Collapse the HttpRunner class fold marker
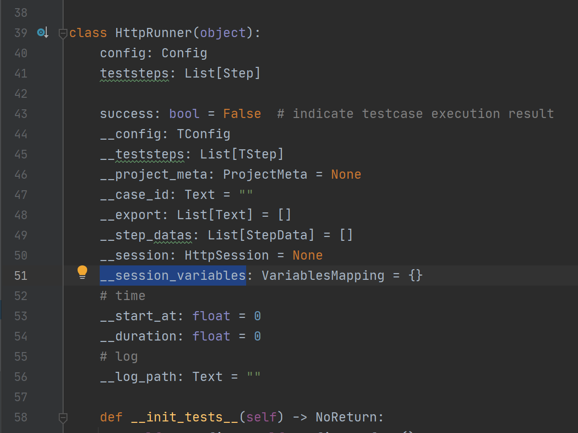Viewport: 578px width, 433px height. coord(62,33)
